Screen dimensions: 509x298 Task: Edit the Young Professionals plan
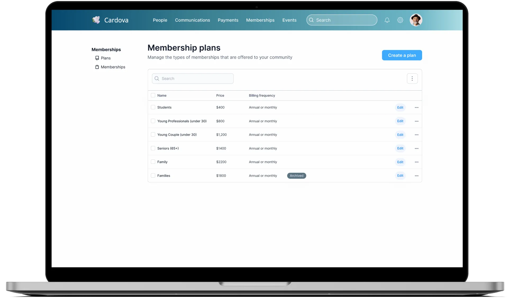coord(400,121)
